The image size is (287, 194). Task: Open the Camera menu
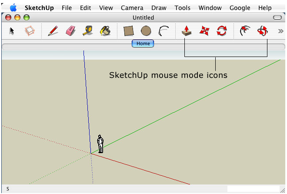132,8
